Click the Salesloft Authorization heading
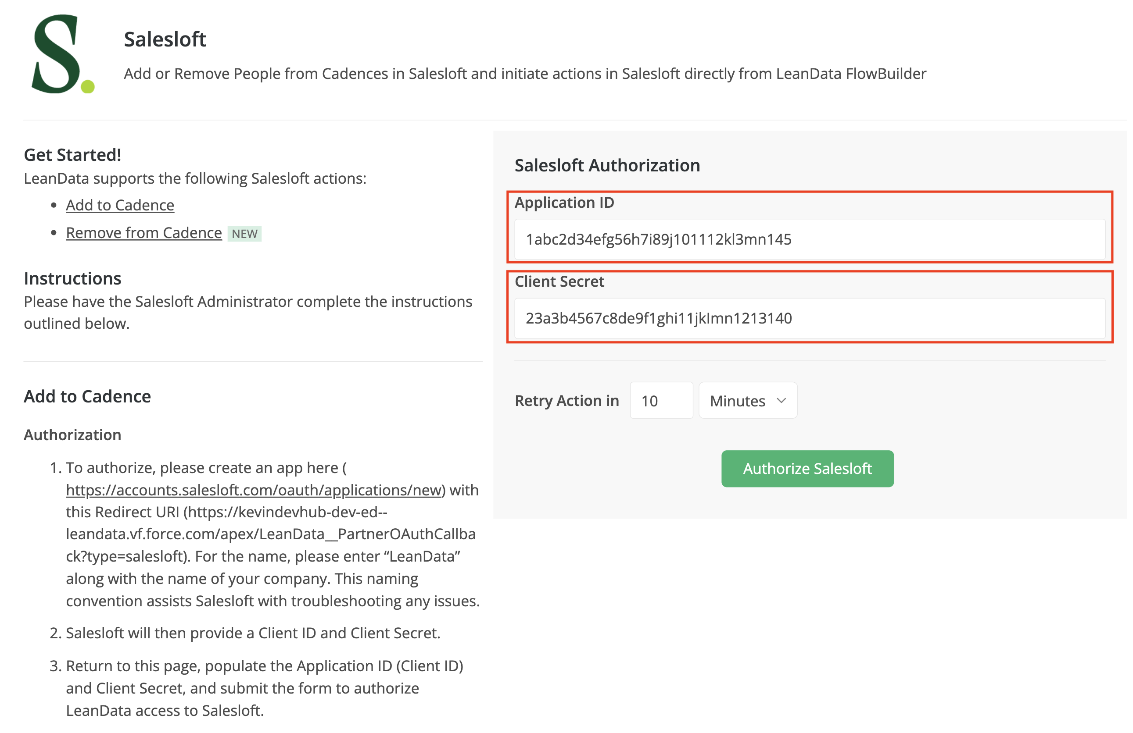This screenshot has width=1133, height=733. click(607, 165)
